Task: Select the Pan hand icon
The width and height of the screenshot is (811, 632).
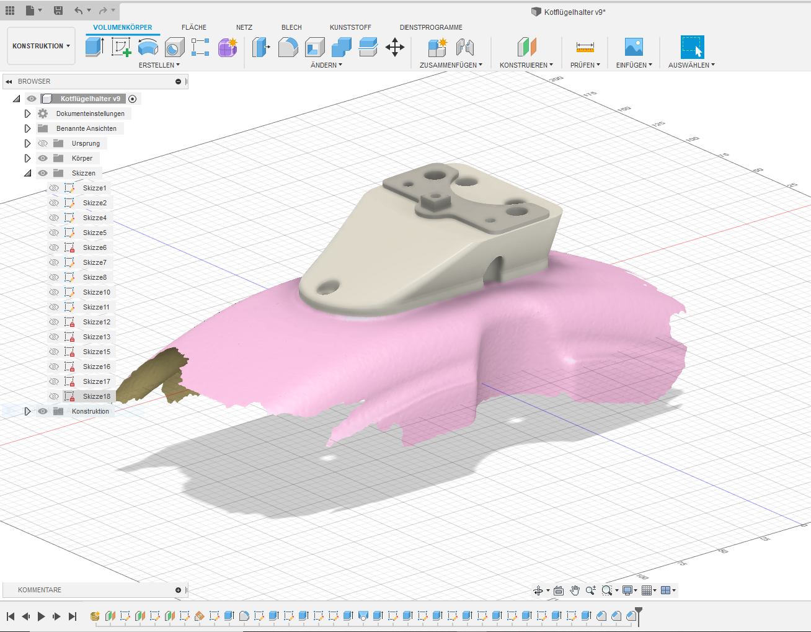Action: coord(575,590)
